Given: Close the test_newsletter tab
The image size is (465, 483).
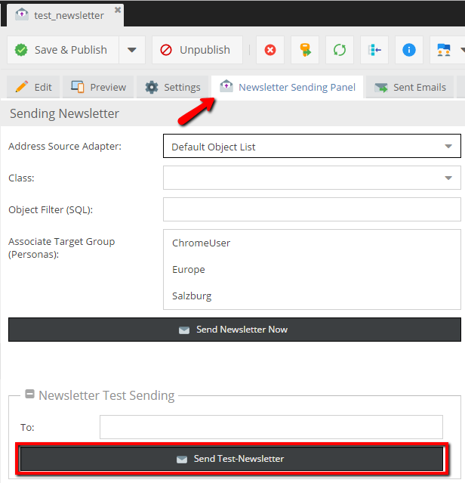Looking at the screenshot, I should click(117, 11).
